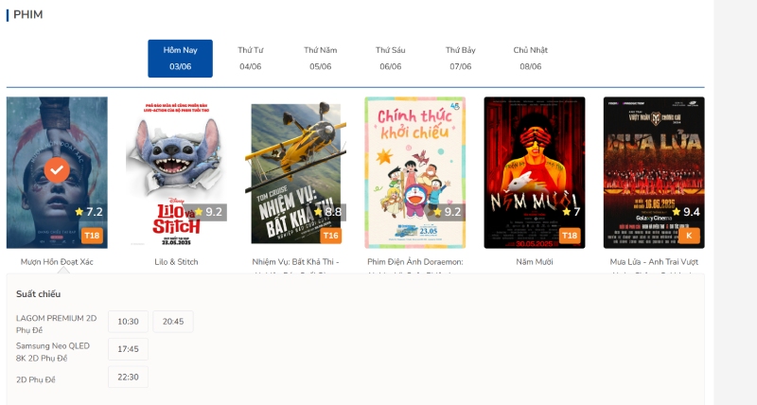Click the orange checkmark on Mượn Hồn Đoạt Xác
757x405 pixels.
pos(57,170)
